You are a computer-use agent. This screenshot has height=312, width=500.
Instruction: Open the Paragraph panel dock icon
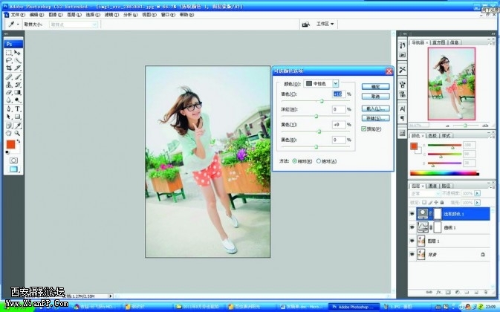pyautogui.click(x=403, y=118)
